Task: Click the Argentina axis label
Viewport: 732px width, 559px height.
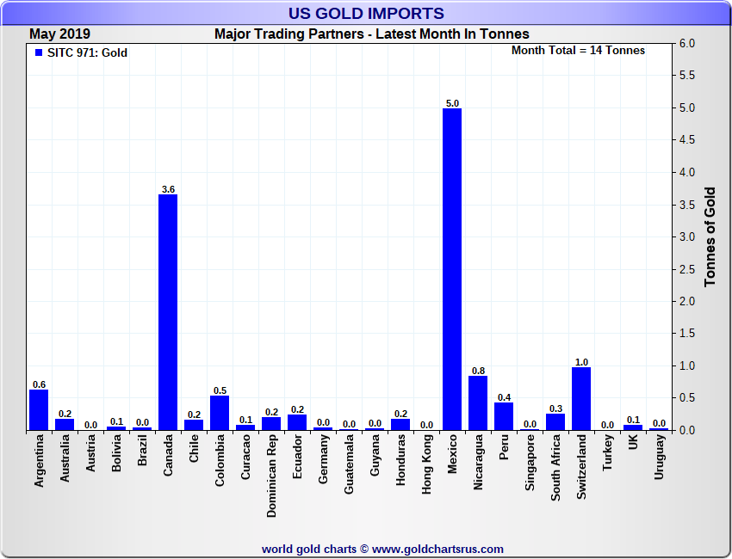Action: [x=39, y=461]
